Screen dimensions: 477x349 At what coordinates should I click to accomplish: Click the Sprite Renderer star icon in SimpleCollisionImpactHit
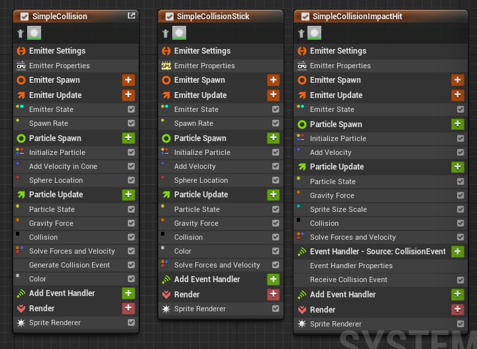pos(302,324)
